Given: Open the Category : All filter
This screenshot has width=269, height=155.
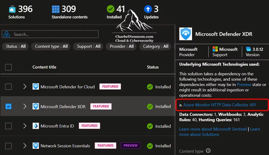Looking at the screenshot, I should (x=155, y=46).
